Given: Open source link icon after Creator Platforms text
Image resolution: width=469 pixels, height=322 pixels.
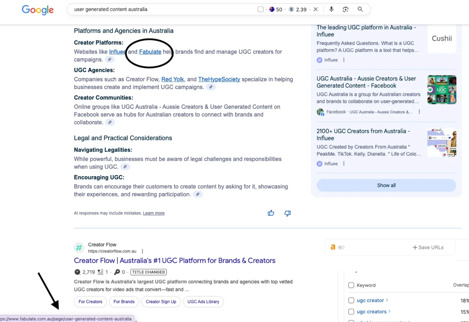Looking at the screenshot, I should point(110,60).
